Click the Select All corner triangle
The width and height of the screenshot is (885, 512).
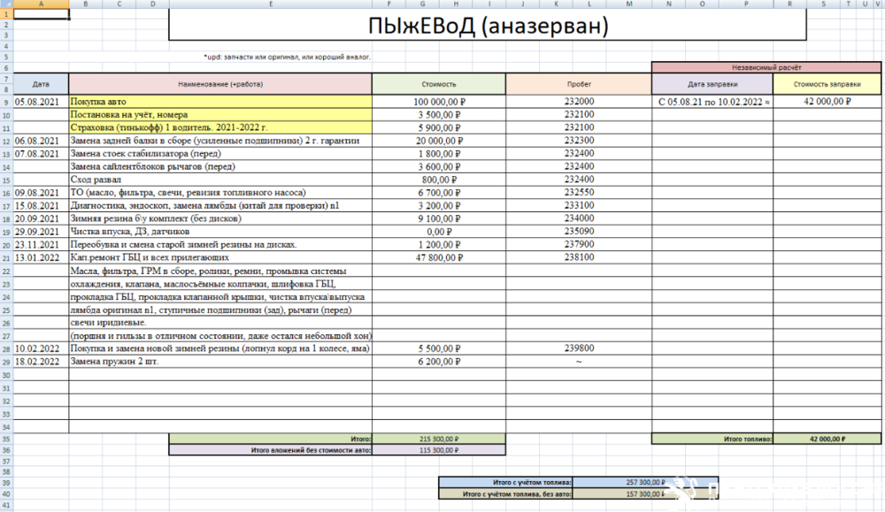6,4
